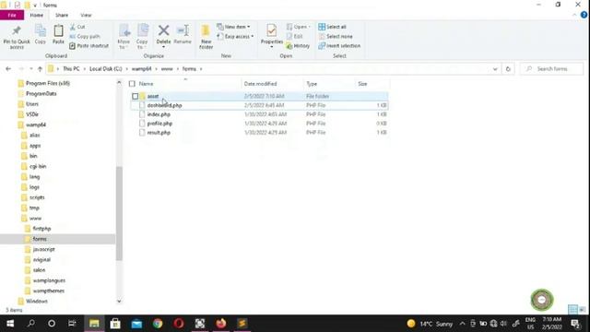Screen dimensions: 590x332
Task: Switch to the Share ribbon tab
Action: pyautogui.click(x=62, y=15)
